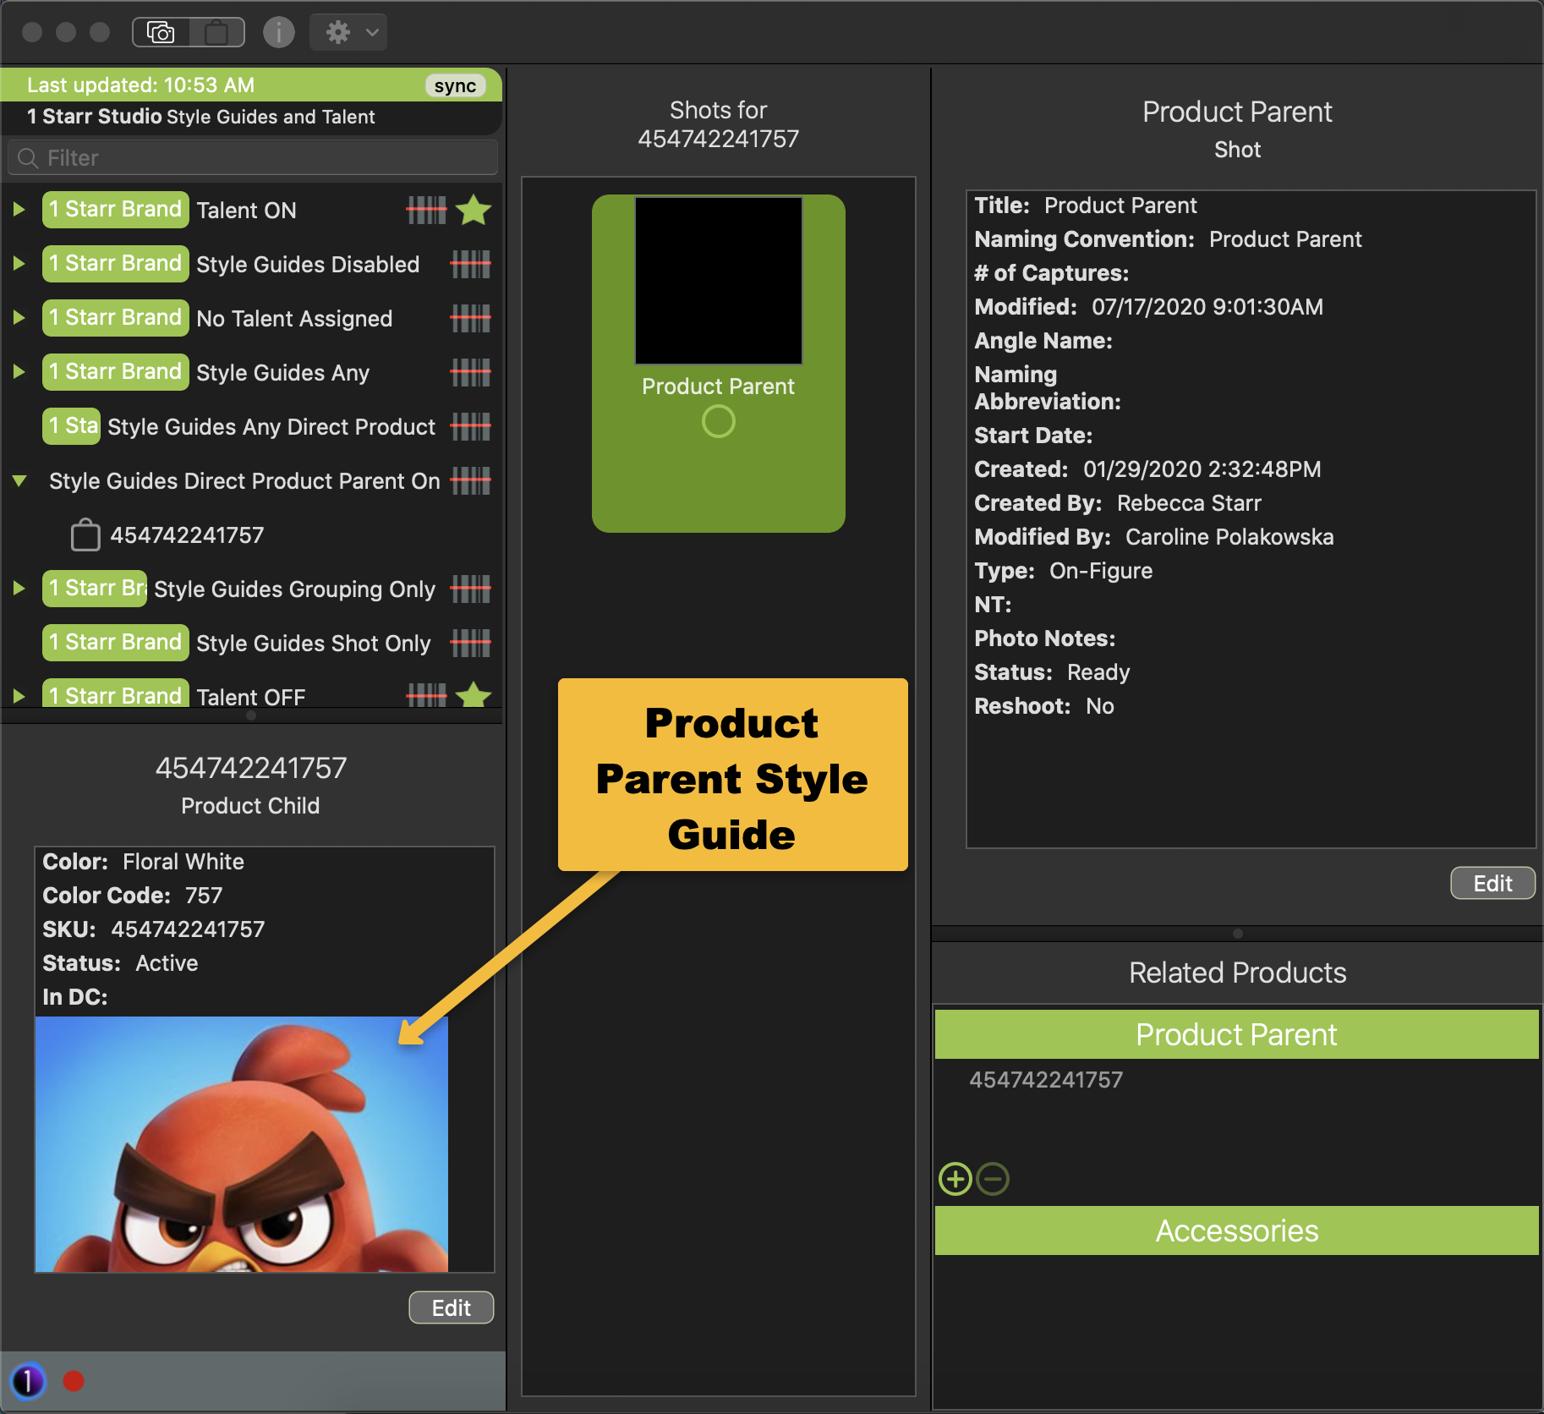Viewport: 1544px width, 1414px height.
Task: Expand the Talent OFF row
Action: [x=19, y=697]
